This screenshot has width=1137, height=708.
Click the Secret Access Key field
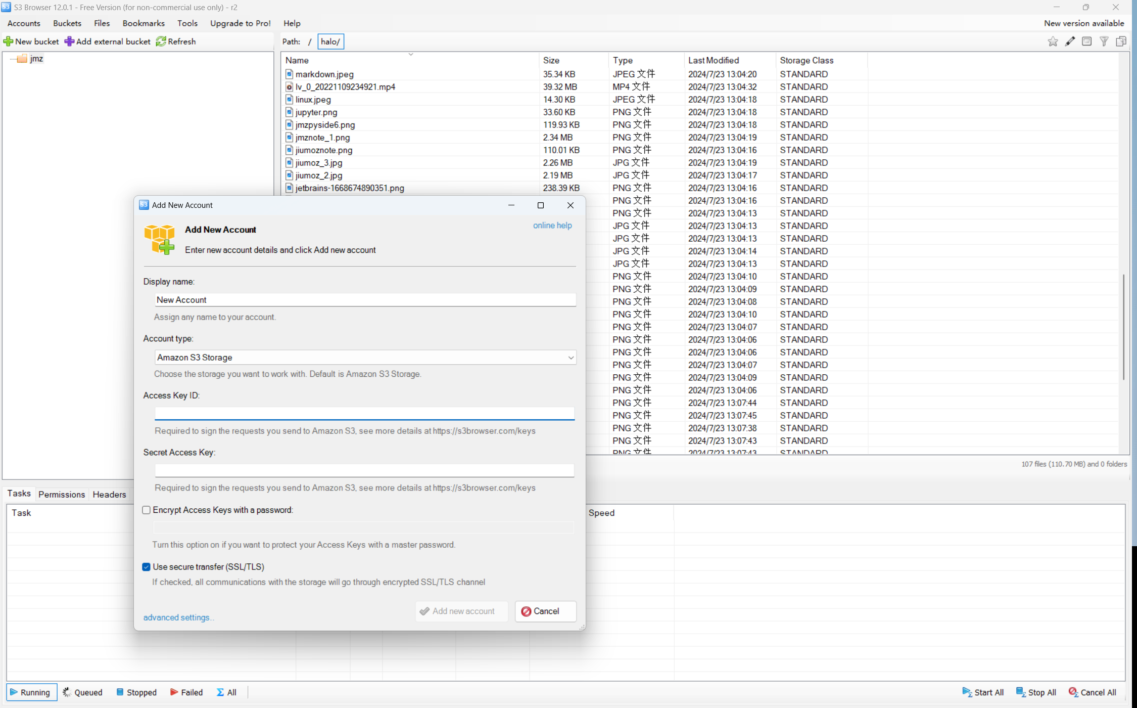(364, 470)
